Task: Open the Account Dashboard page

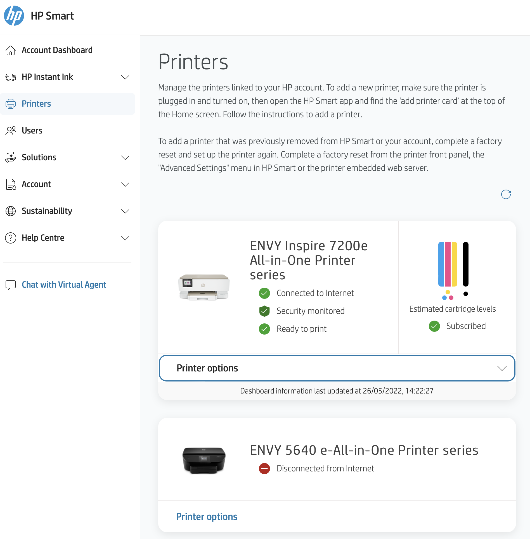Action: 57,50
